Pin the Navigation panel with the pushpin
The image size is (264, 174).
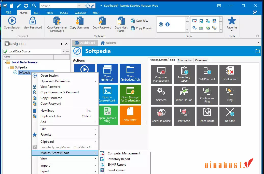[x=61, y=44]
